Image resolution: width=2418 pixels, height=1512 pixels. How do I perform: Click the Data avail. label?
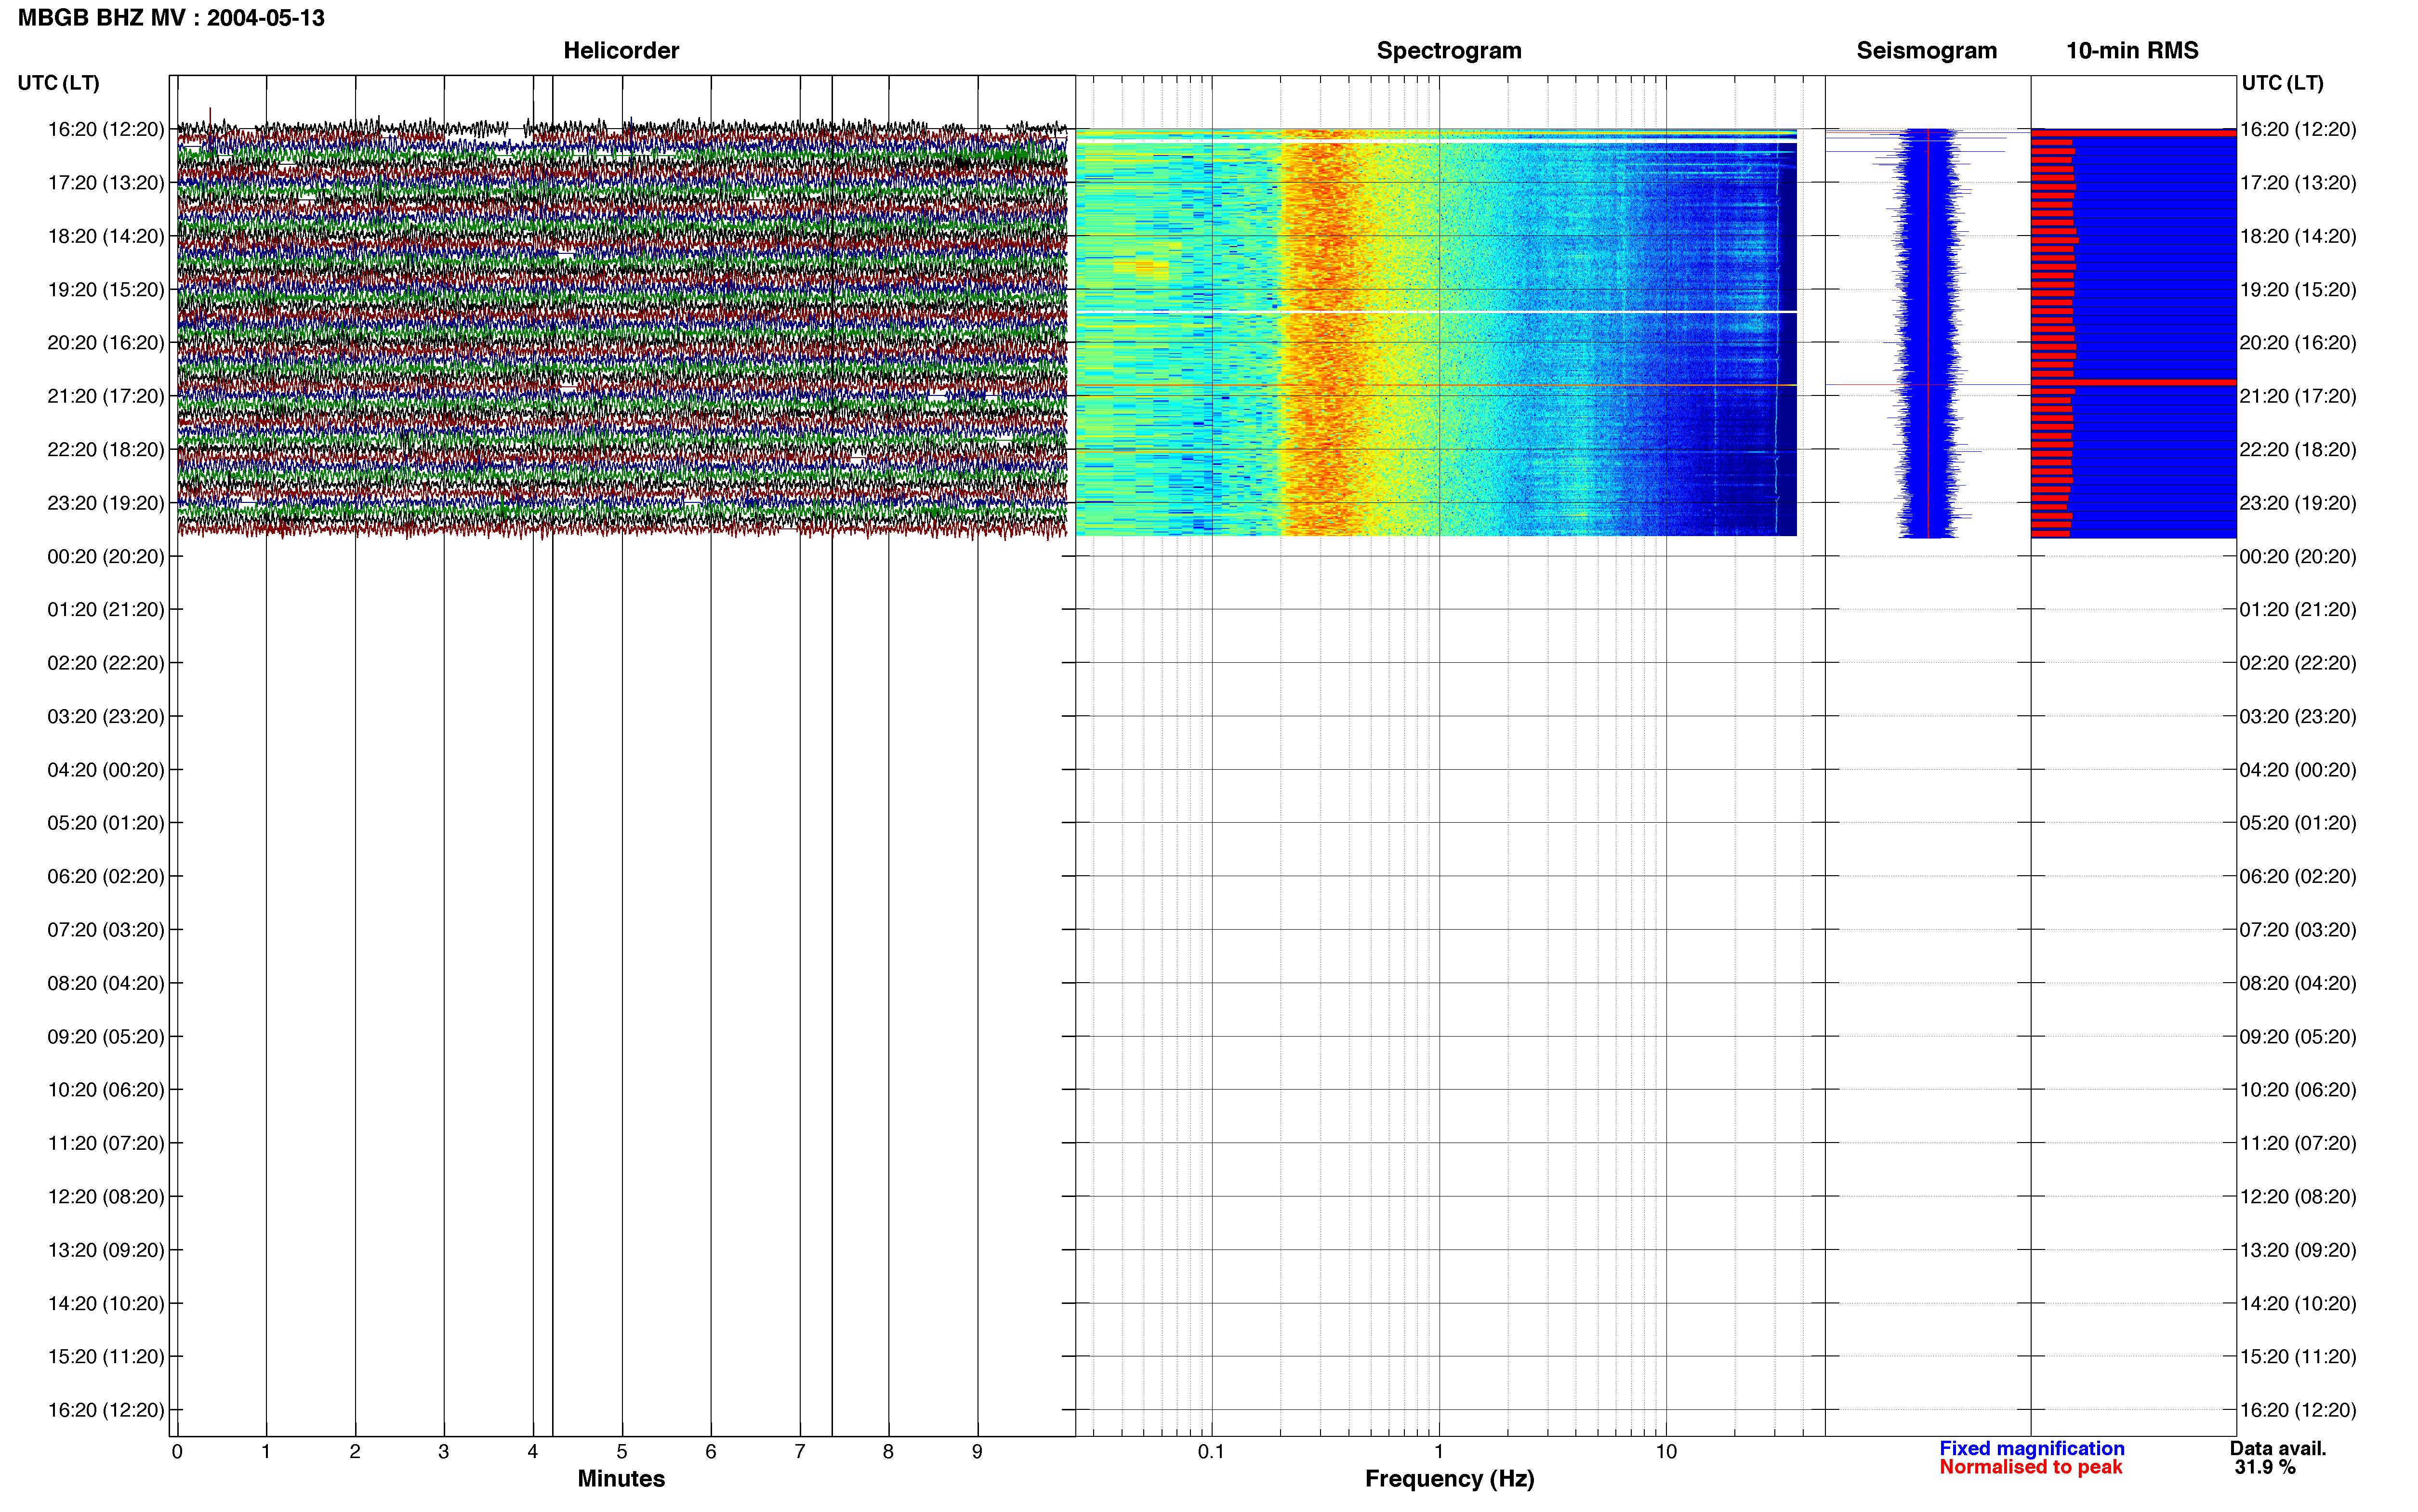[2278, 1448]
